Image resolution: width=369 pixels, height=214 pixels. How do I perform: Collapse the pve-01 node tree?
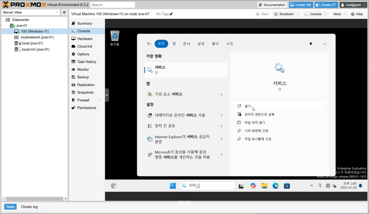coord(8,26)
